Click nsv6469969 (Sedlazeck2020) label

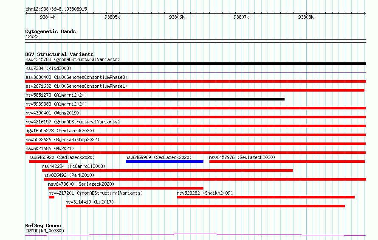click(158, 157)
